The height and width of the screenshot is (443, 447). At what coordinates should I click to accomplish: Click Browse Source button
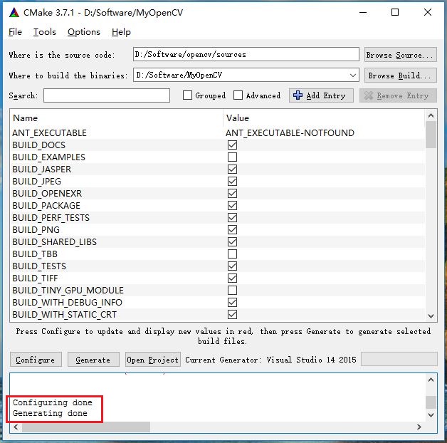(400, 54)
